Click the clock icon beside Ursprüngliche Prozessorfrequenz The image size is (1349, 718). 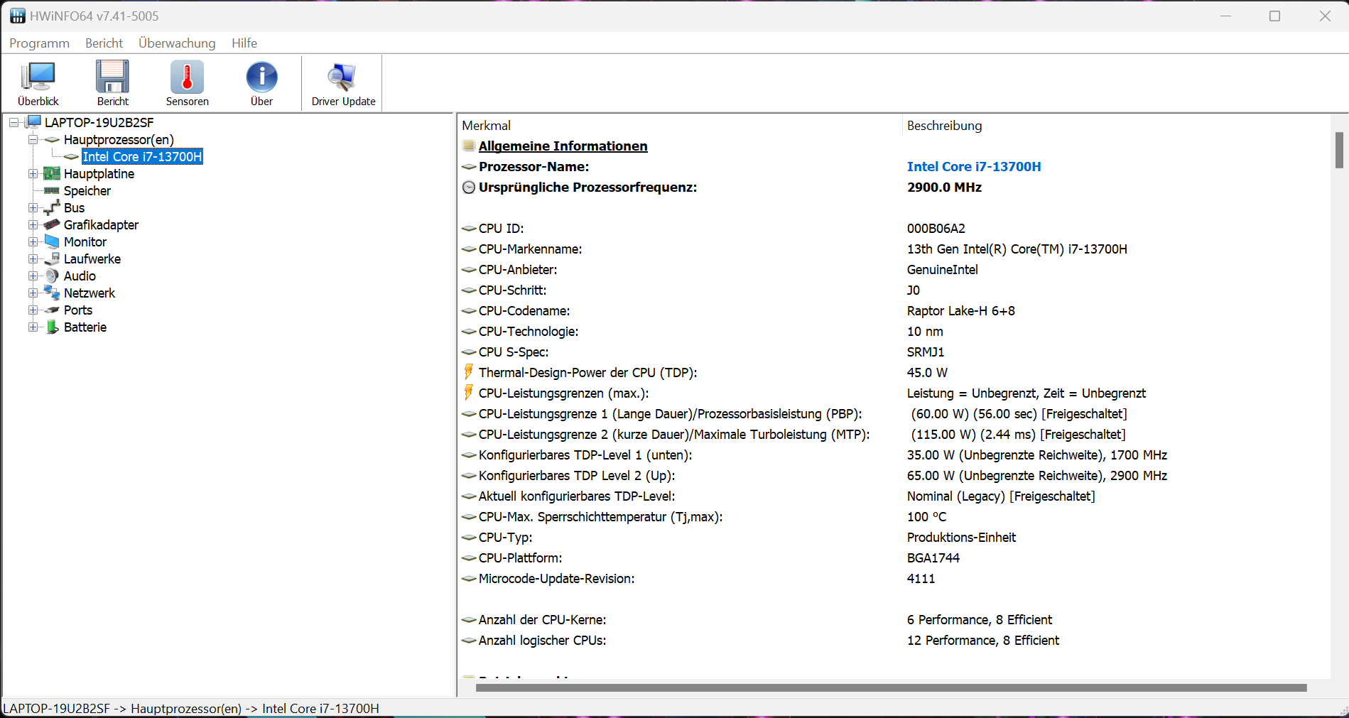(x=469, y=187)
